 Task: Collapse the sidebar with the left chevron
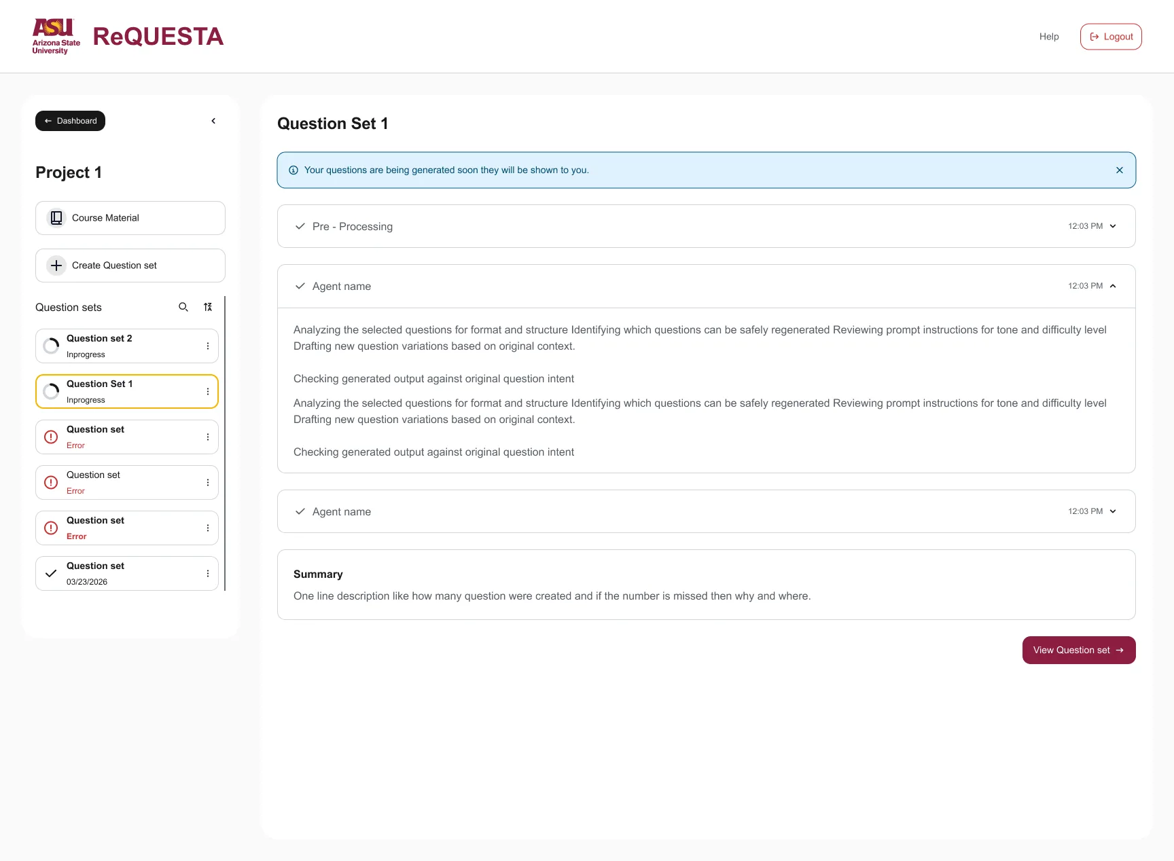(x=213, y=121)
